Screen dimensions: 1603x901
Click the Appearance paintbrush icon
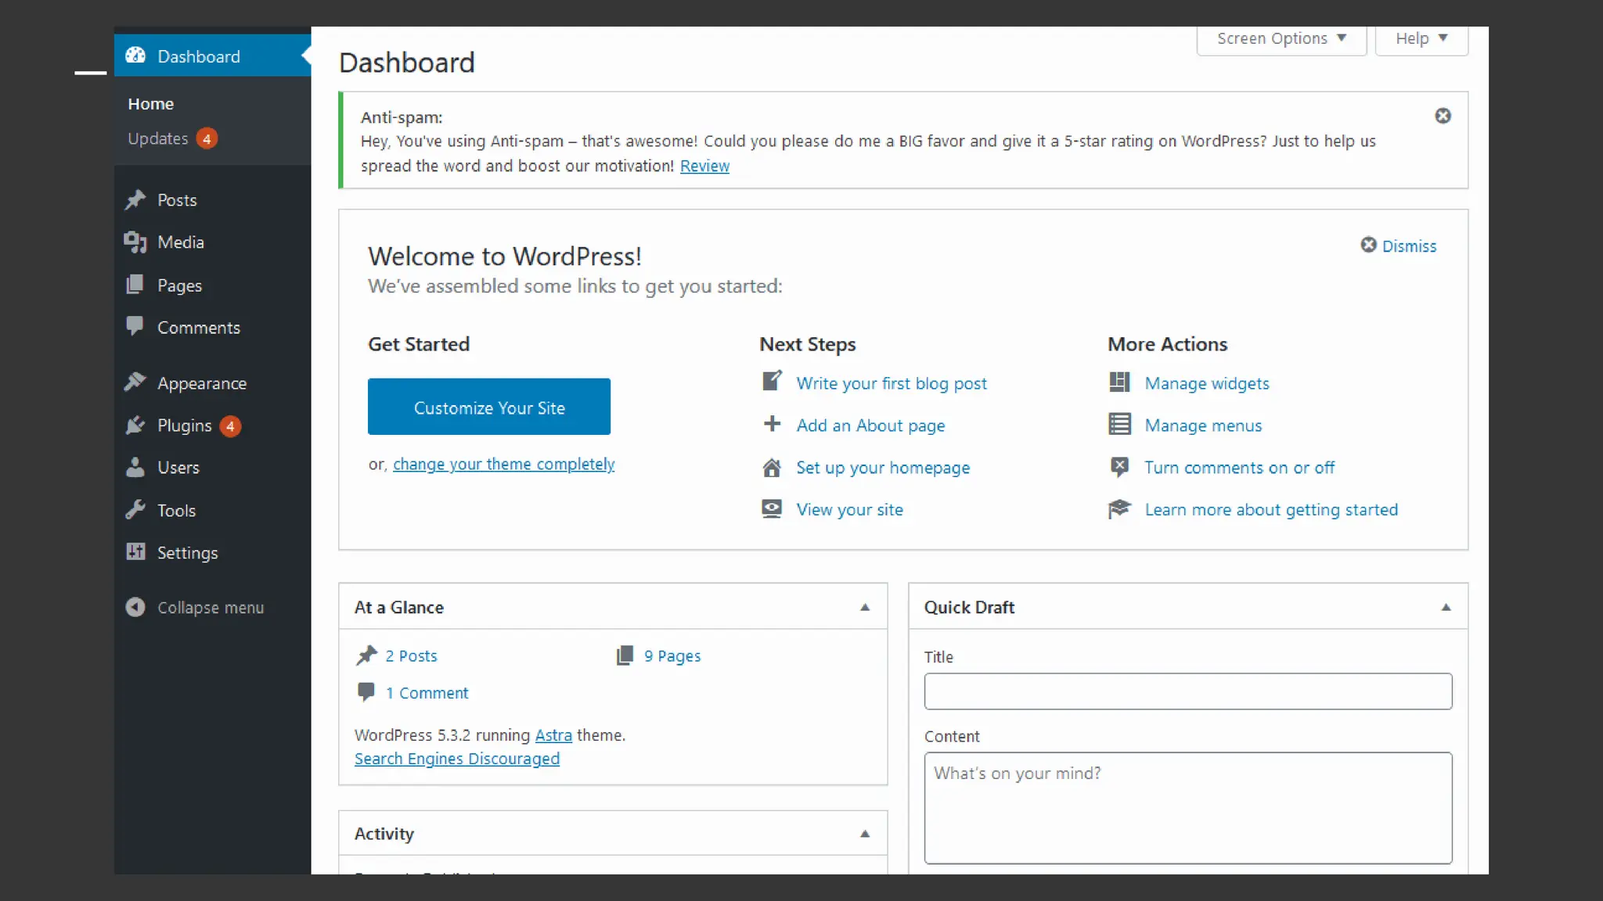tap(135, 382)
